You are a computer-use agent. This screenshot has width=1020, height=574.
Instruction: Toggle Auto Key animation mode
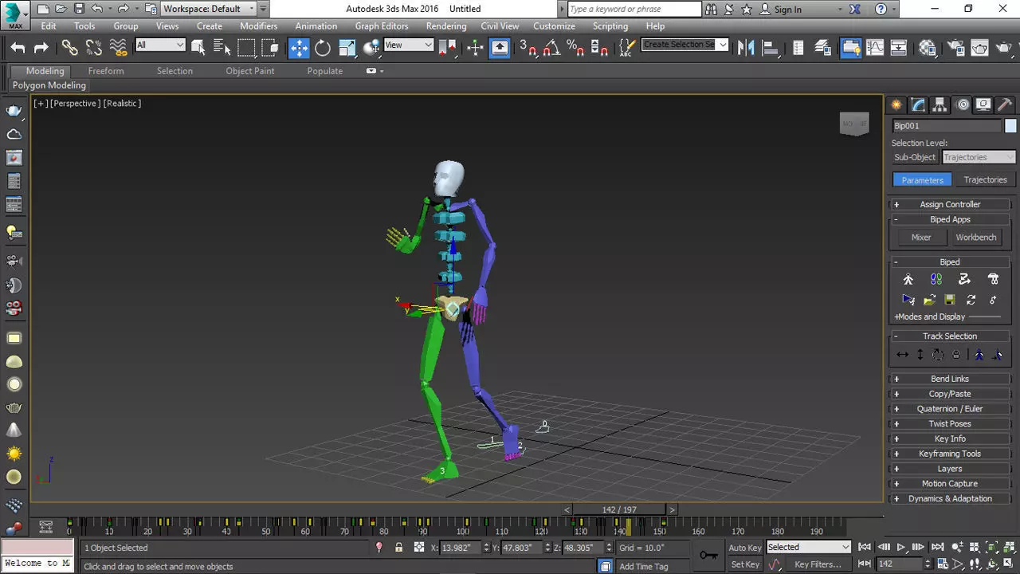coord(745,548)
